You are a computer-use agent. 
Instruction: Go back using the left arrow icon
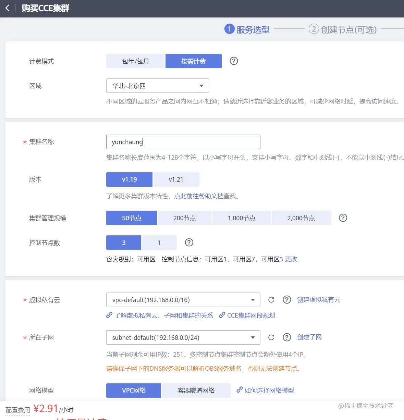[8, 8]
